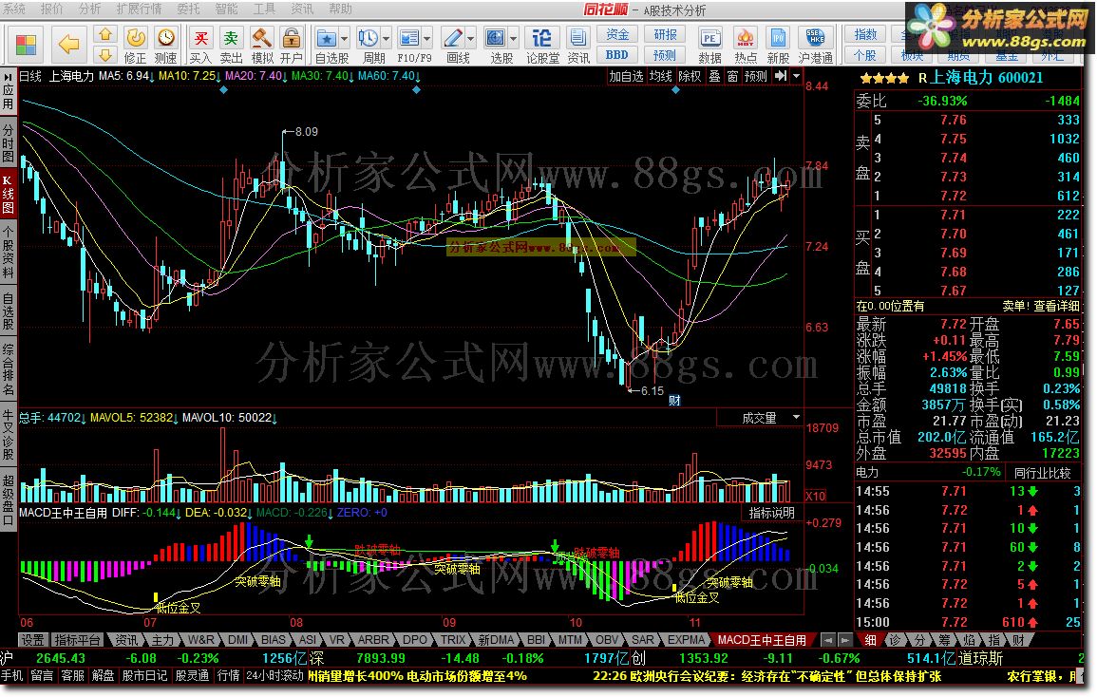Toggle 叠 overlay mode
1097x697 pixels.
pyautogui.click(x=714, y=76)
